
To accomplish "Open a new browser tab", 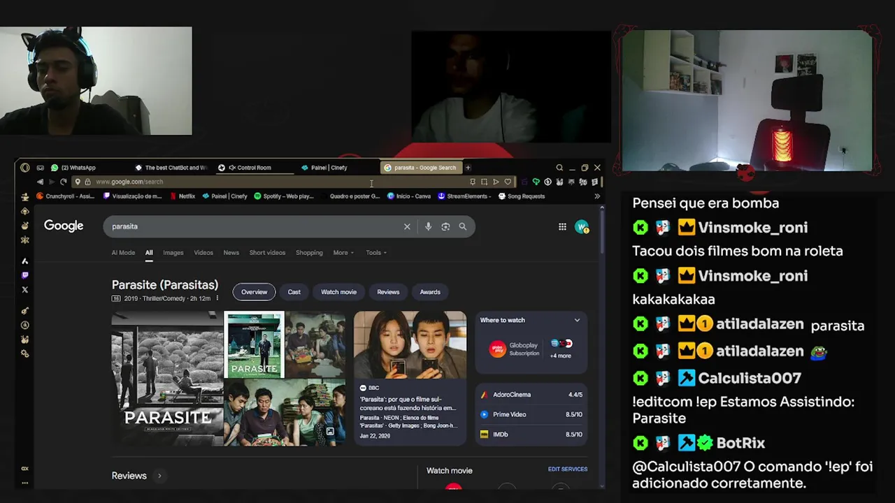I will coord(468,168).
